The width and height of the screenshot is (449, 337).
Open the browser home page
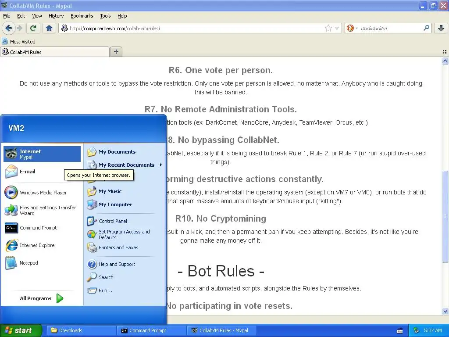(49, 28)
